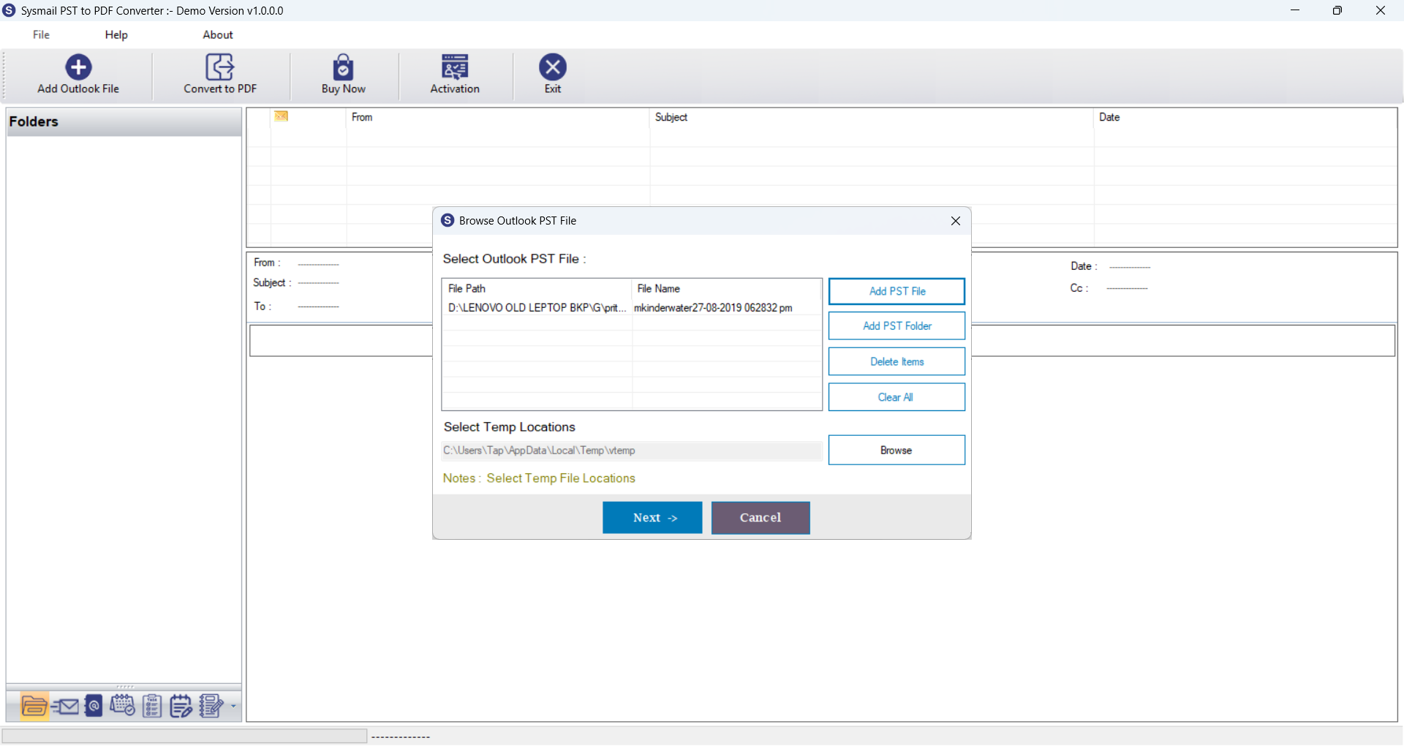Select the folder view icon in bottom bar
The width and height of the screenshot is (1404, 746).
[34, 707]
